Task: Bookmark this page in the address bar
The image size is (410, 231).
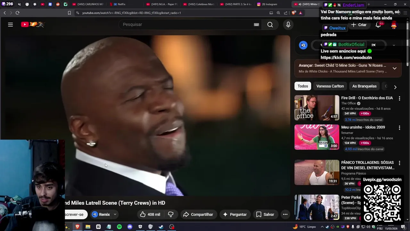Action: [x=69, y=13]
